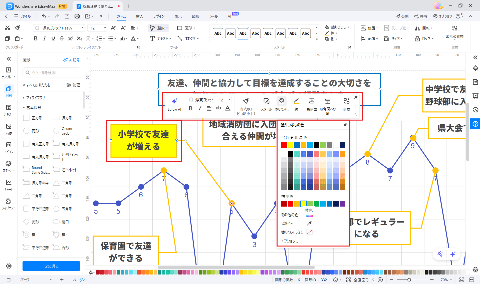The image size is (480, 284).
Task: Click the 書式のコピー format painter icon
Action: [246, 101]
